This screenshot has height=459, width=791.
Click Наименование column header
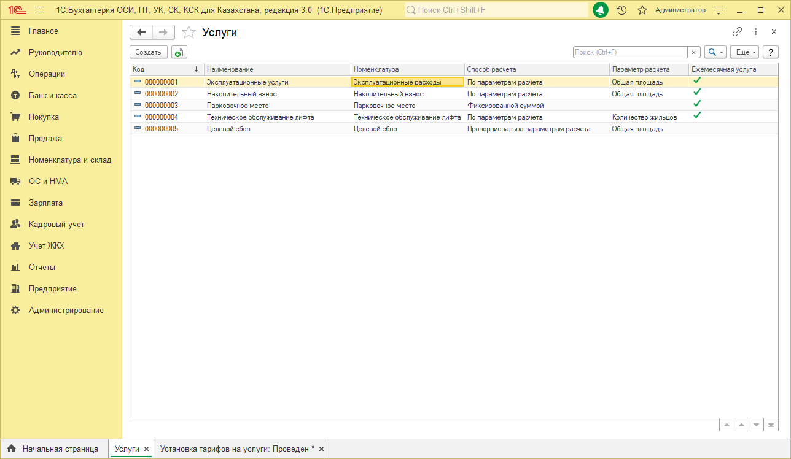click(x=277, y=69)
